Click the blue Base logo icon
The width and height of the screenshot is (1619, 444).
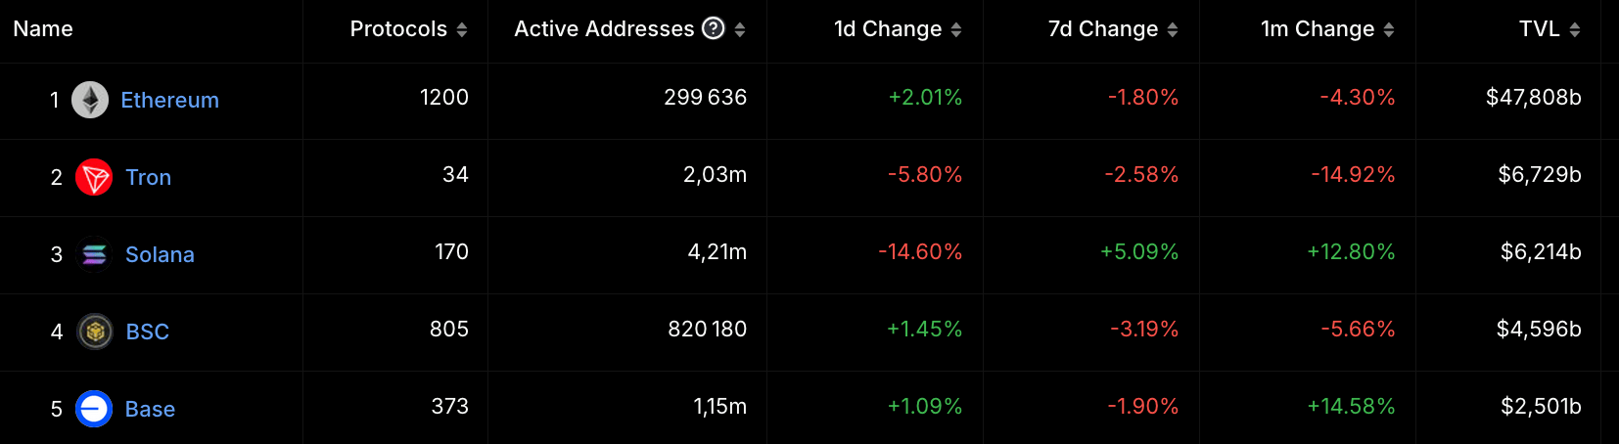94,409
